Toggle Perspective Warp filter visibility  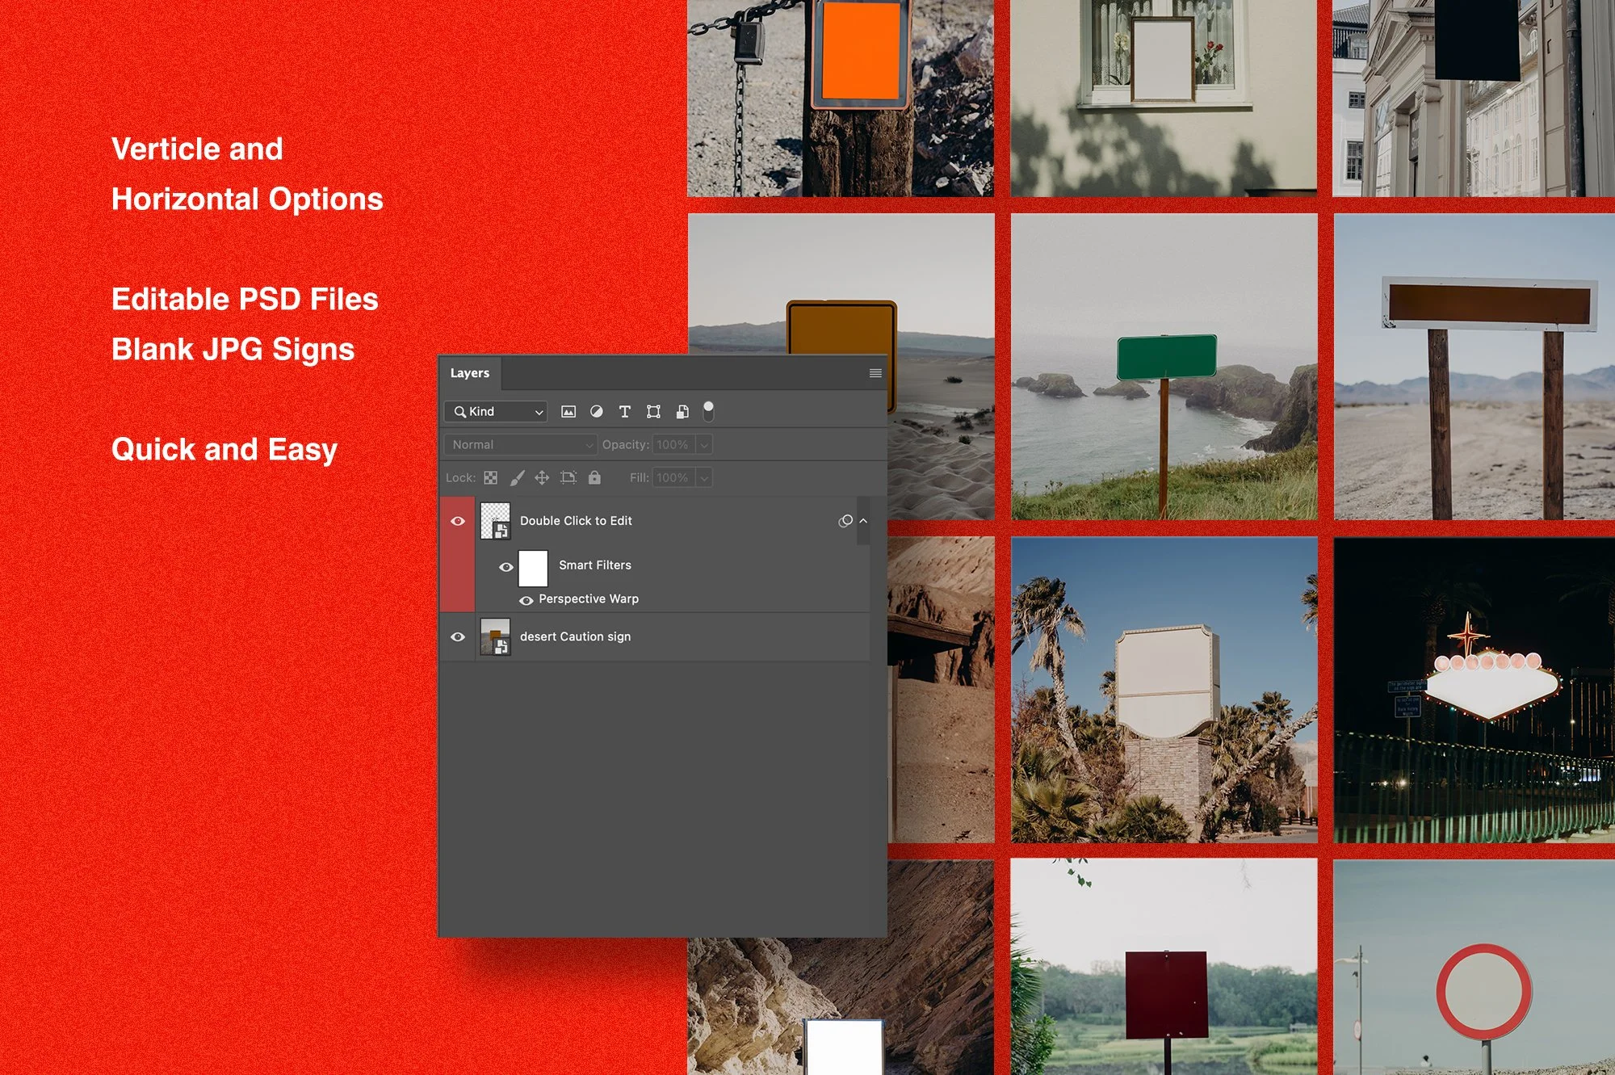point(526,600)
